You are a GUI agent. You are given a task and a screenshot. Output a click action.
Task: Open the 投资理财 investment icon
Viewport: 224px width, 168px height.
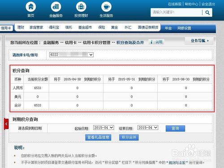81,7
